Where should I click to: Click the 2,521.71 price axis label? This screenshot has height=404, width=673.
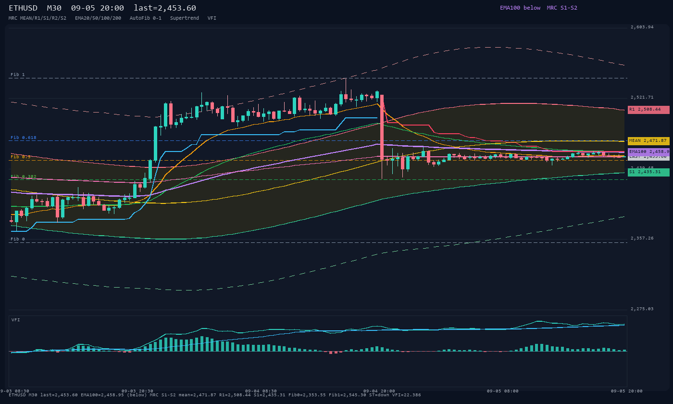pyautogui.click(x=642, y=97)
